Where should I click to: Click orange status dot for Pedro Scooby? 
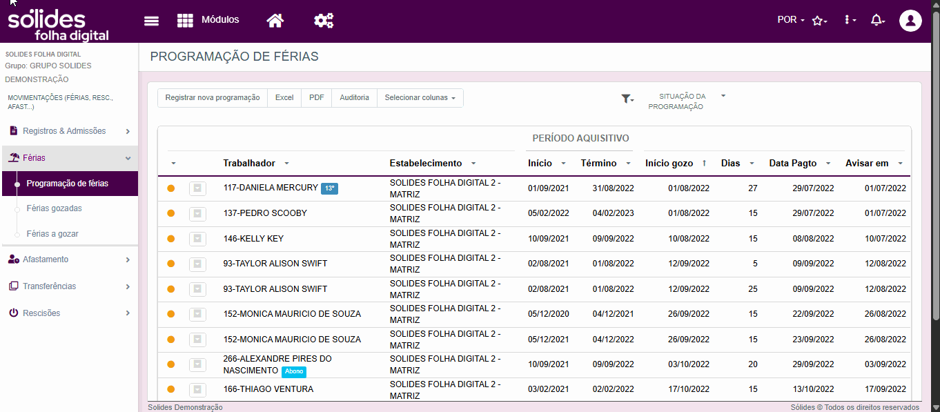pyautogui.click(x=171, y=213)
